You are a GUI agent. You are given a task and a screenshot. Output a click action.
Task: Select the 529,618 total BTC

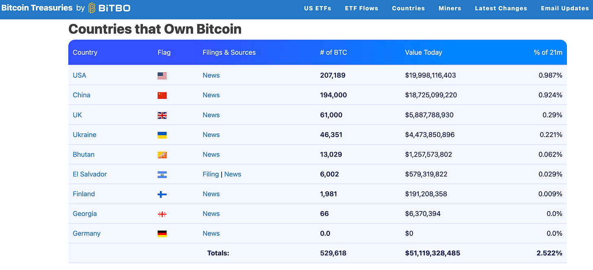click(x=333, y=253)
